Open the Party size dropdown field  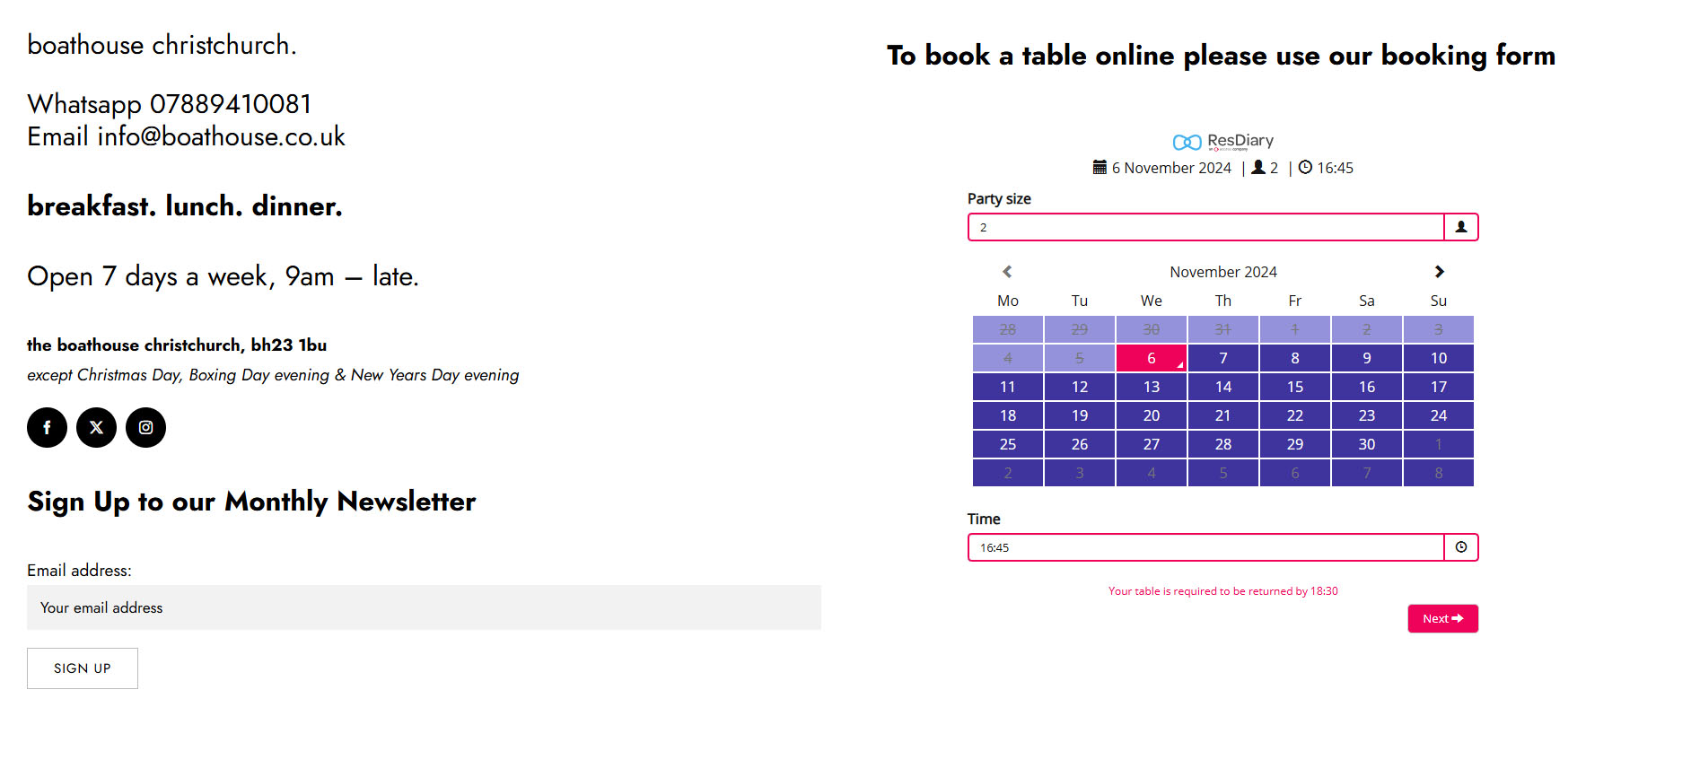click(x=1205, y=227)
